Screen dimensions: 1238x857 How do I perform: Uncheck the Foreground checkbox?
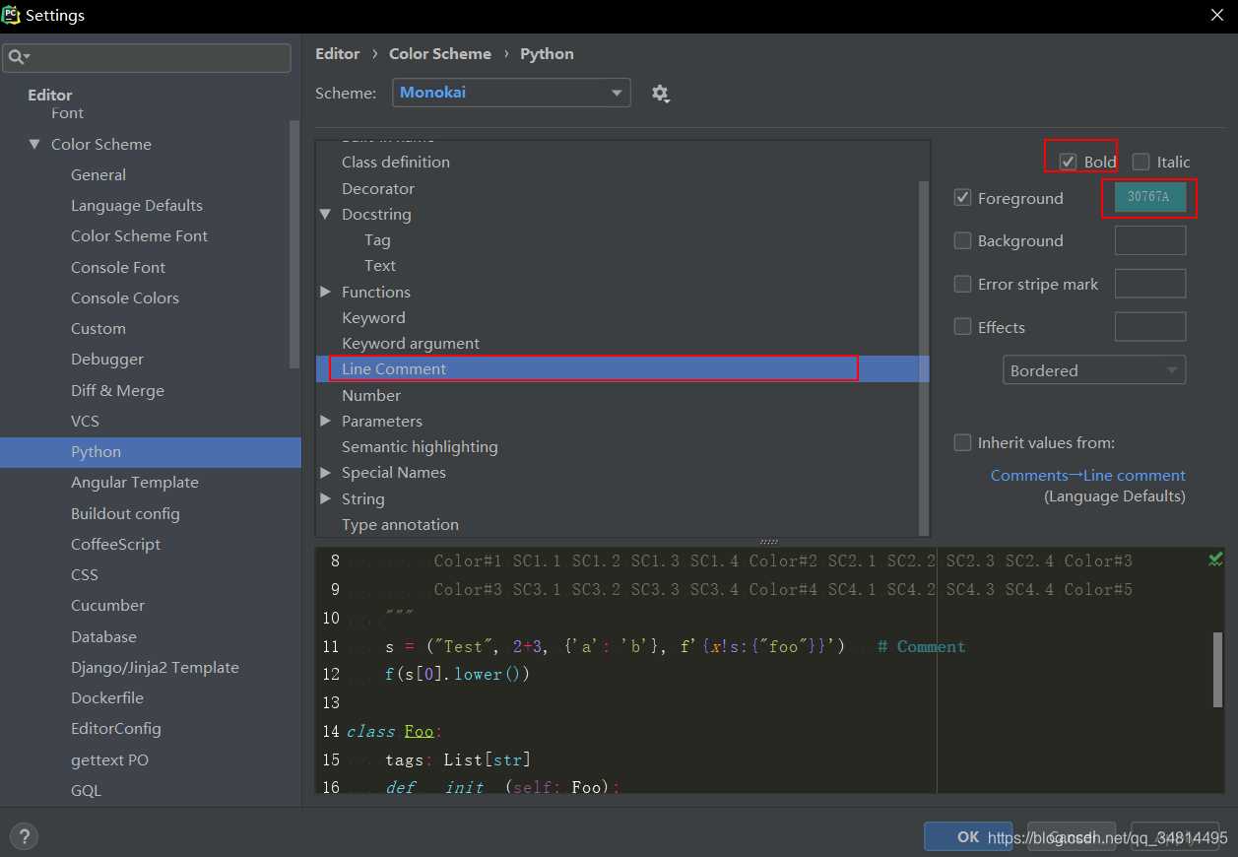(962, 197)
